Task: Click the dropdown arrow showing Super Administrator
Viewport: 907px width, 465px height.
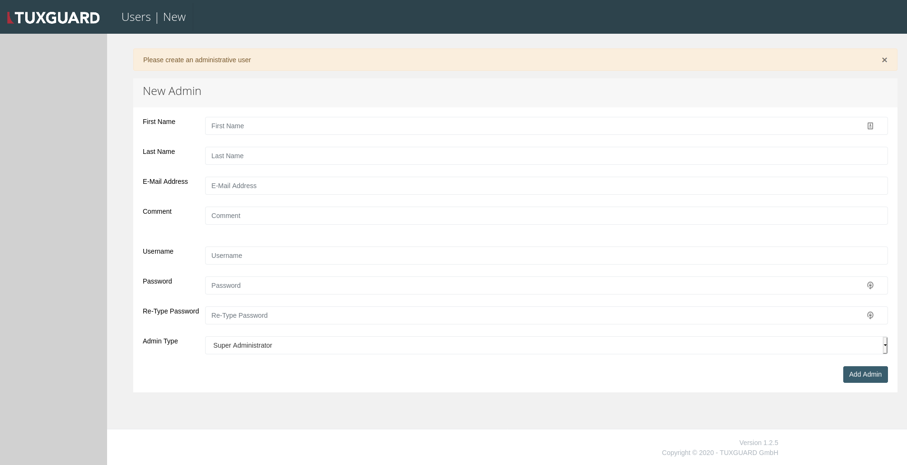Action: pyautogui.click(x=884, y=345)
